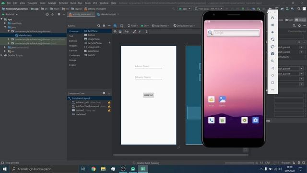Image resolution: width=307 pixels, height=173 pixels.
Task: Click the Guidelines icon in design toolbar
Action: coord(147,32)
